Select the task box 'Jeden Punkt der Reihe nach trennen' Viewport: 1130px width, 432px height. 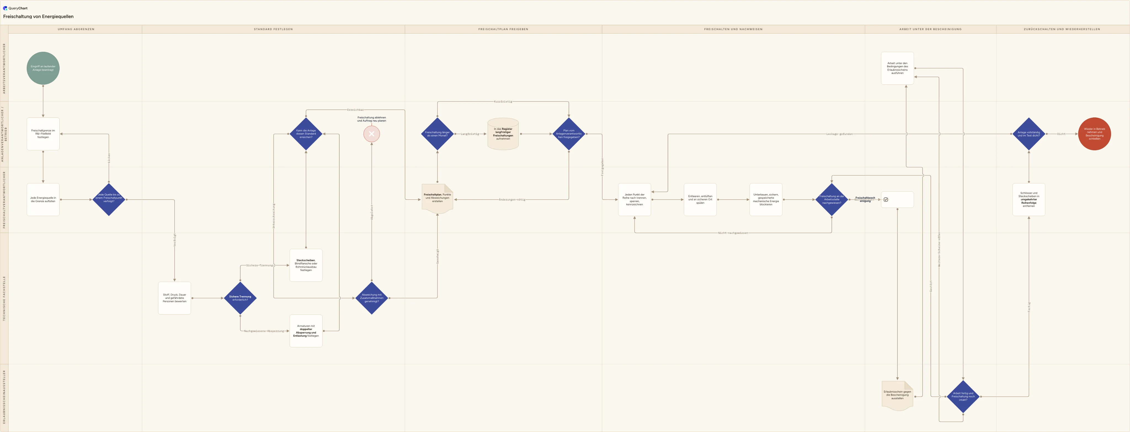(634, 200)
